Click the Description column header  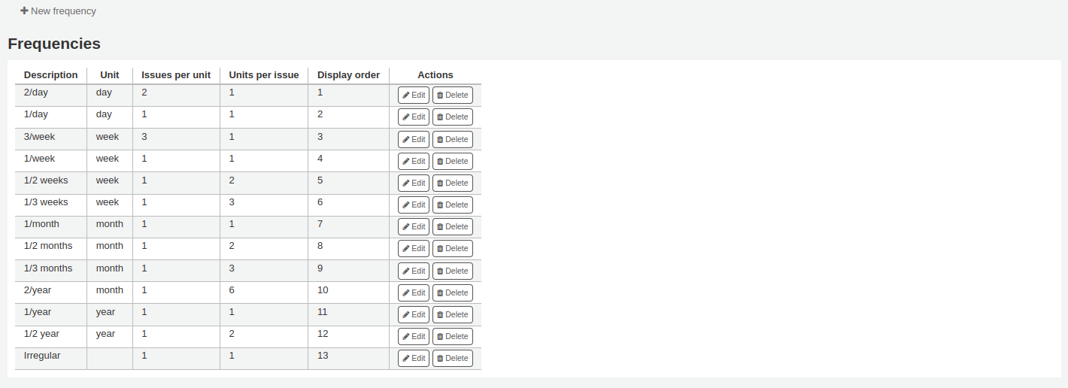tap(50, 75)
